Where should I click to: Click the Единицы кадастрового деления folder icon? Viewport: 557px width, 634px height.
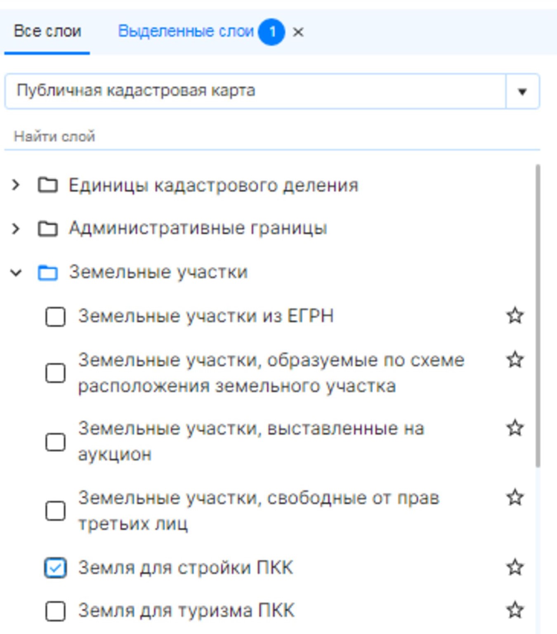click(48, 185)
